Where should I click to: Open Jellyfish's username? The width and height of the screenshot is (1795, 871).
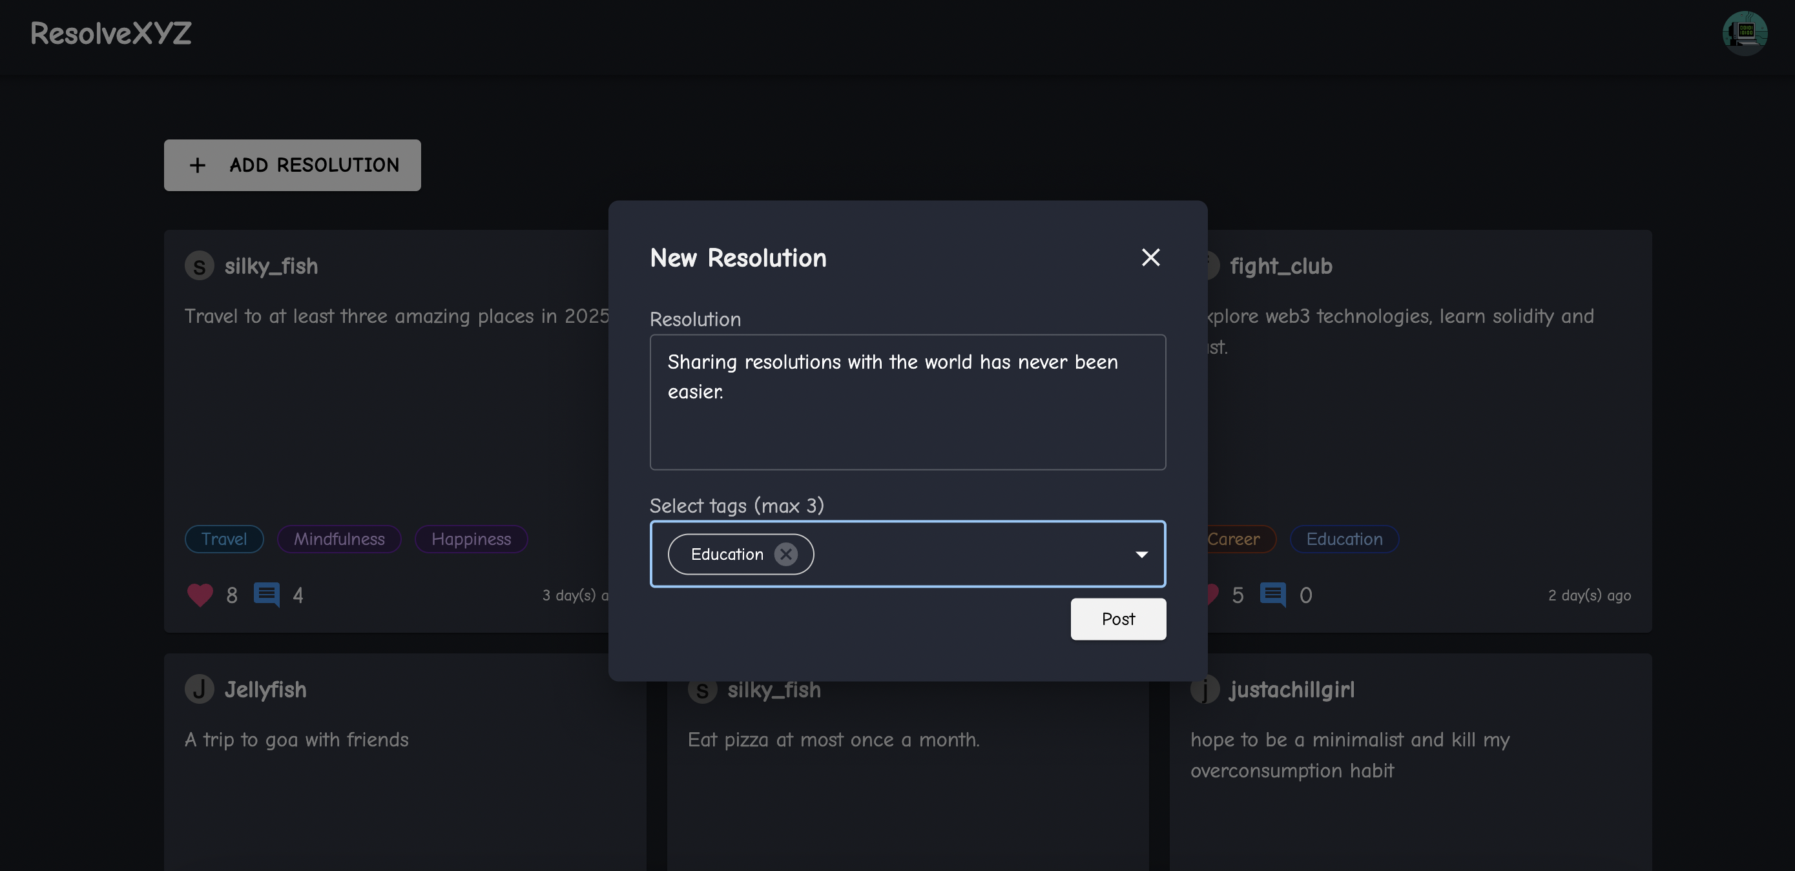(x=265, y=689)
